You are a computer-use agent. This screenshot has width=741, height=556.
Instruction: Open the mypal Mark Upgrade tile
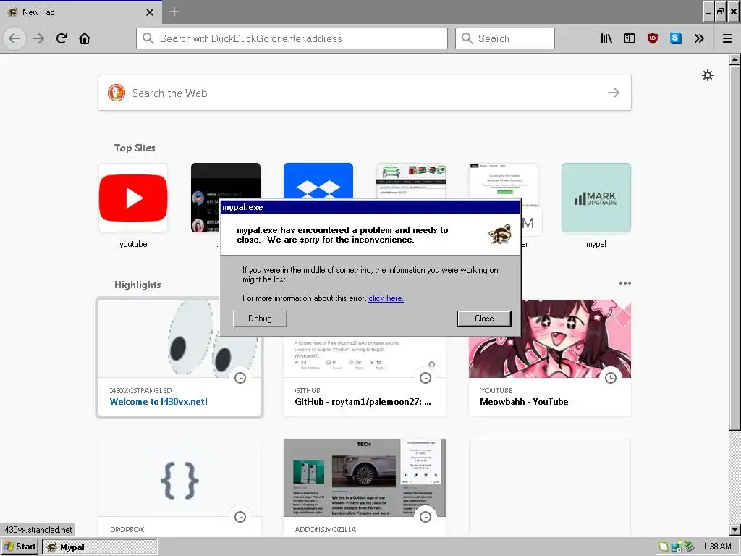coord(596,198)
